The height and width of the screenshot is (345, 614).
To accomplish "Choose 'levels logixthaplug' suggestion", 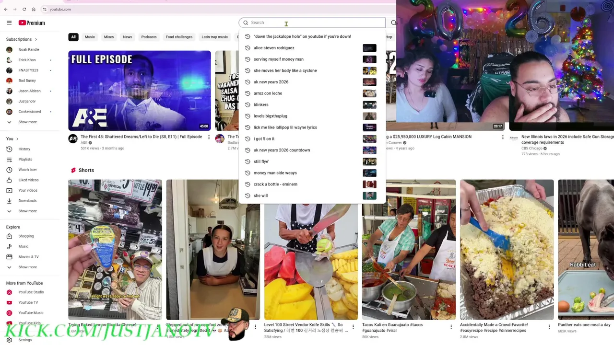I will pyautogui.click(x=312, y=116).
